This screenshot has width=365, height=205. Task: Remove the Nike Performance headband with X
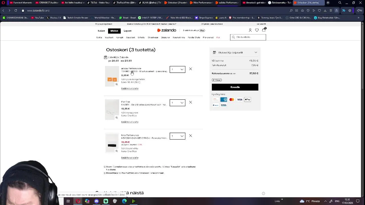(190, 136)
